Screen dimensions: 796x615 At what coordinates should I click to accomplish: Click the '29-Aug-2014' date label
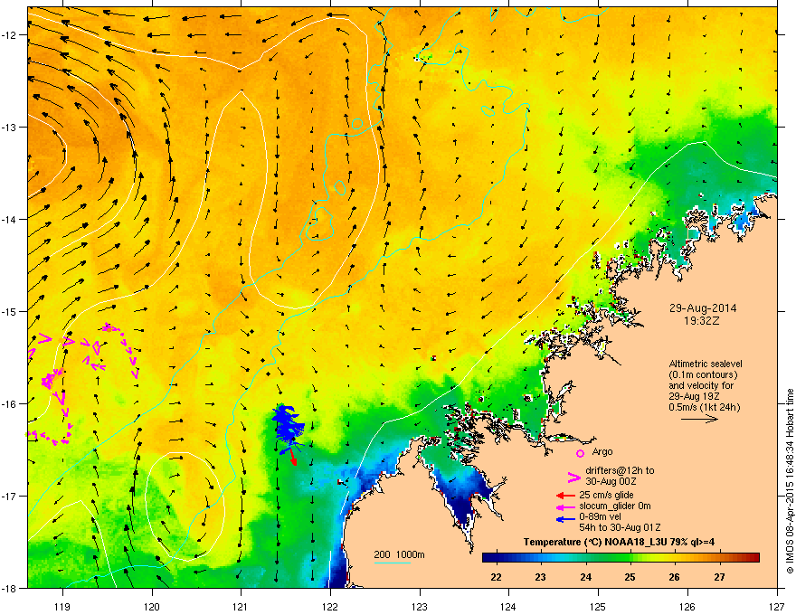tap(702, 308)
